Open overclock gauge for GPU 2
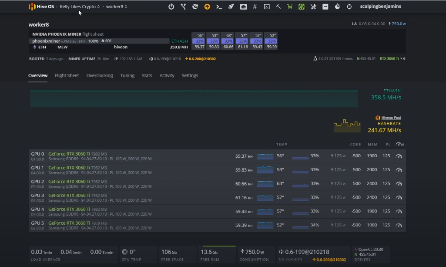This screenshot has width=446, height=267. pyautogui.click(x=399, y=184)
